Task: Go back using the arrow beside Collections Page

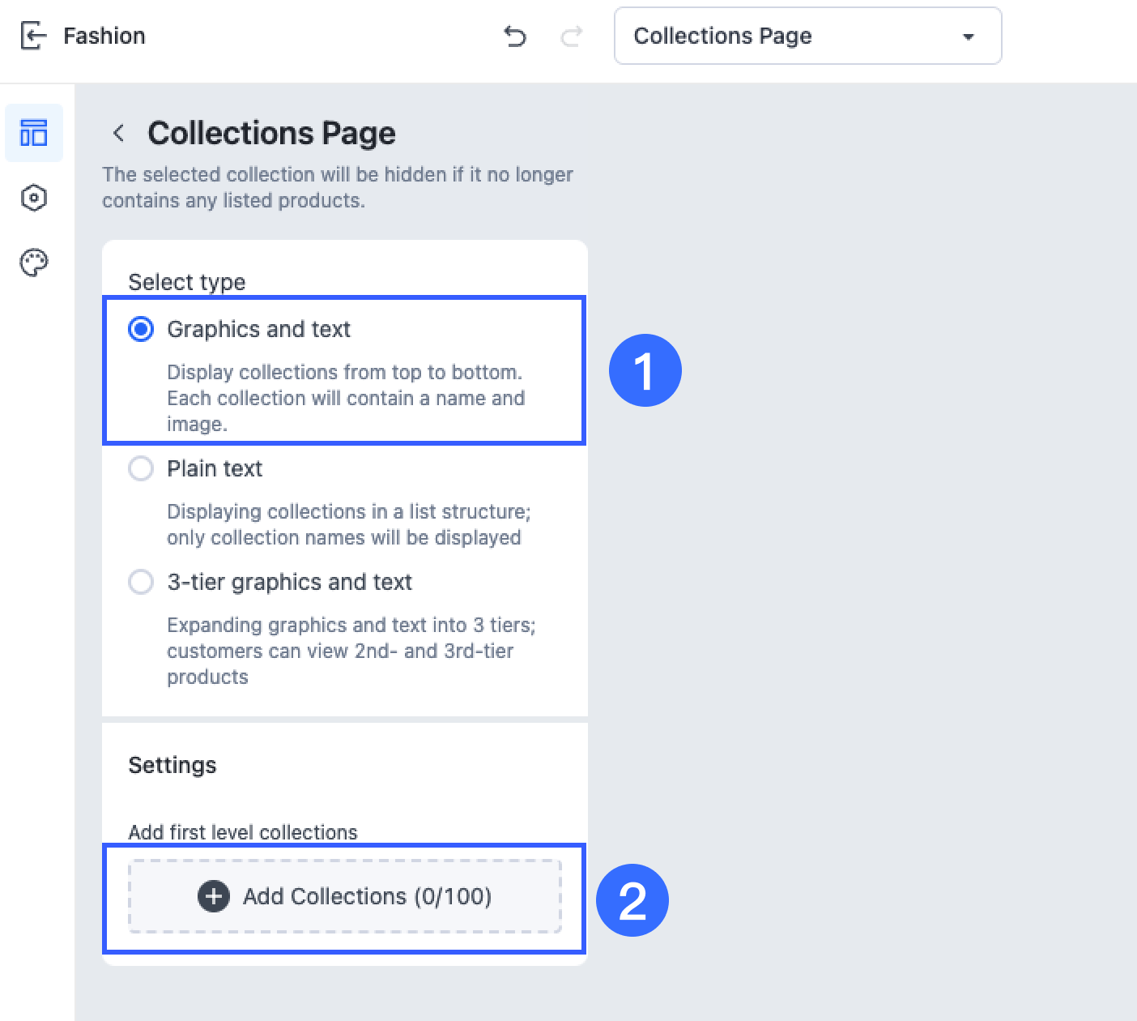Action: [119, 133]
